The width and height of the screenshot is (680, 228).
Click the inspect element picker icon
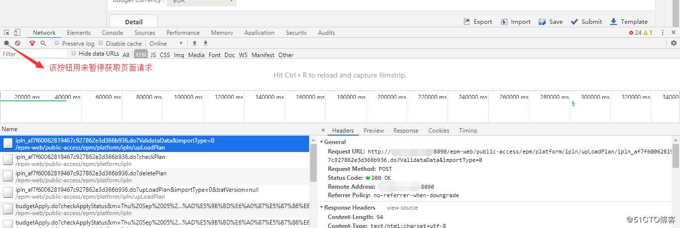(7, 32)
